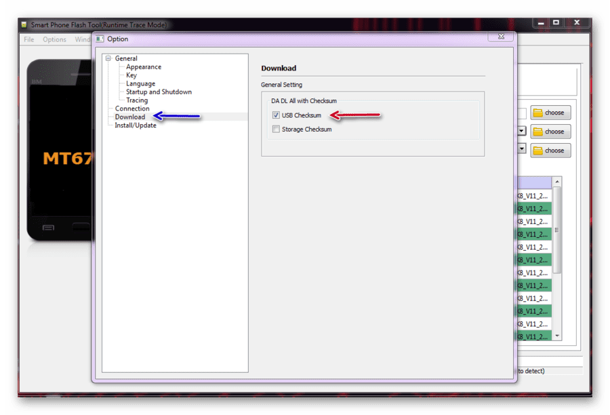
Task: Close the Option dialog
Action: point(501,37)
